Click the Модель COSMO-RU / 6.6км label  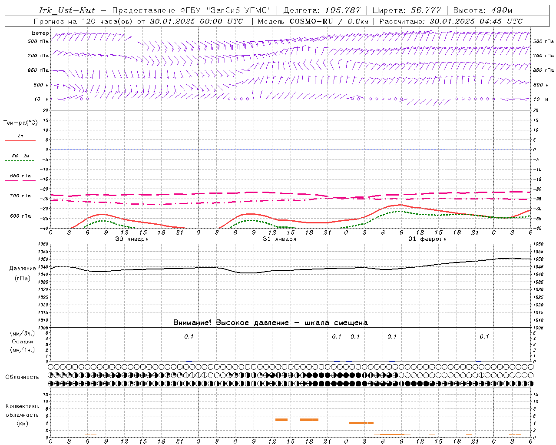point(313,21)
